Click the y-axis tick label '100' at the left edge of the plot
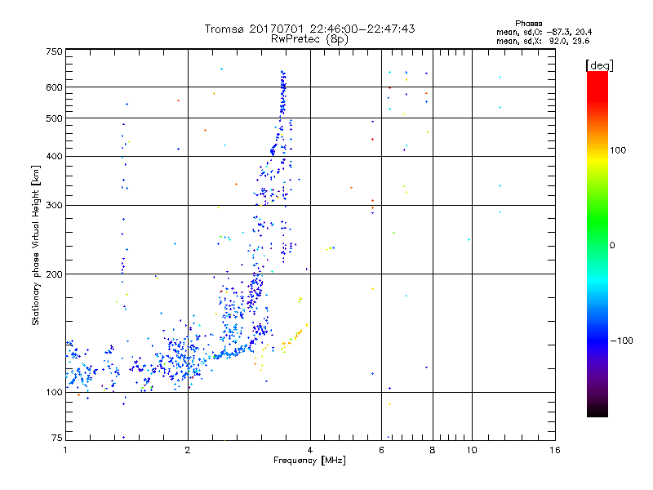653x490 pixels. (54, 393)
